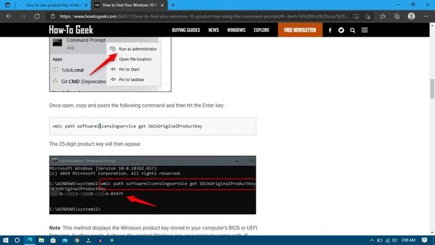Screen dimensions: 435x245
Task: Click inside the wmic command code box
Action: click(x=152, y=126)
